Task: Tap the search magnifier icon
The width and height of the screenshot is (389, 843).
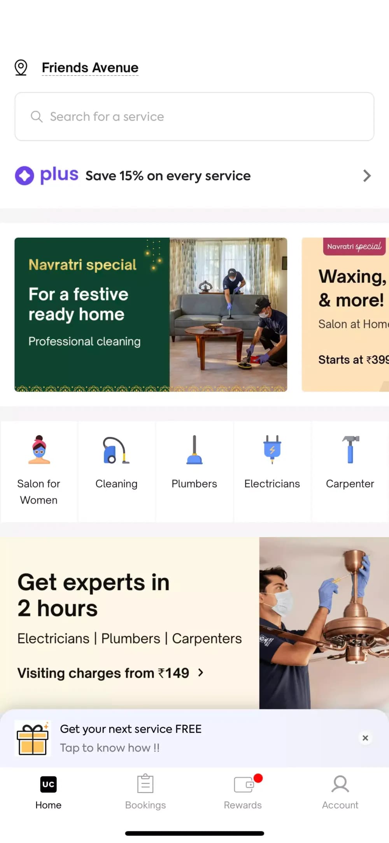Action: point(37,116)
